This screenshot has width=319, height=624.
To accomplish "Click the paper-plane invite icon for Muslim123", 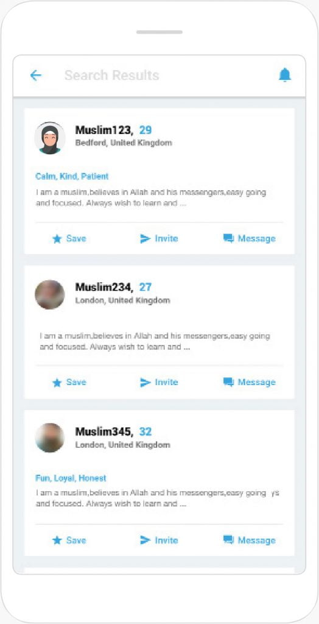I will (145, 239).
